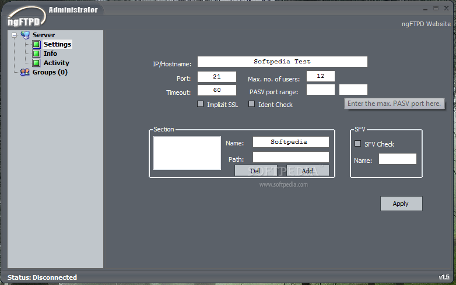Screen dimensions: 456x285
Task: Click the Timeout field showing 60
Action: click(x=217, y=90)
